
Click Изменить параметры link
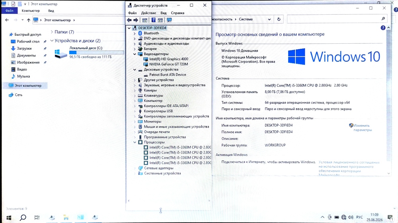[x=363, y=128]
